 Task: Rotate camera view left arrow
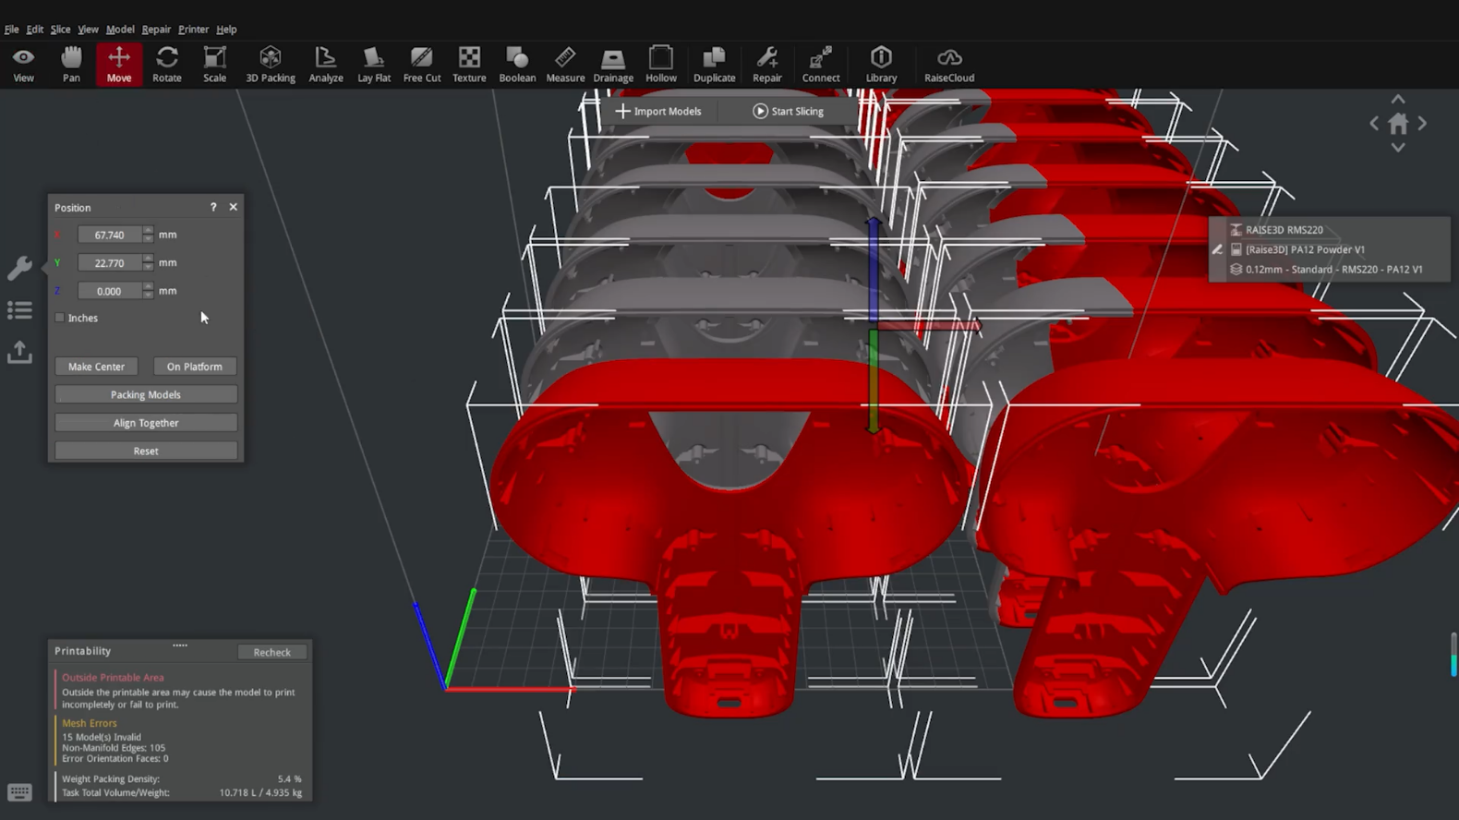tap(1374, 123)
